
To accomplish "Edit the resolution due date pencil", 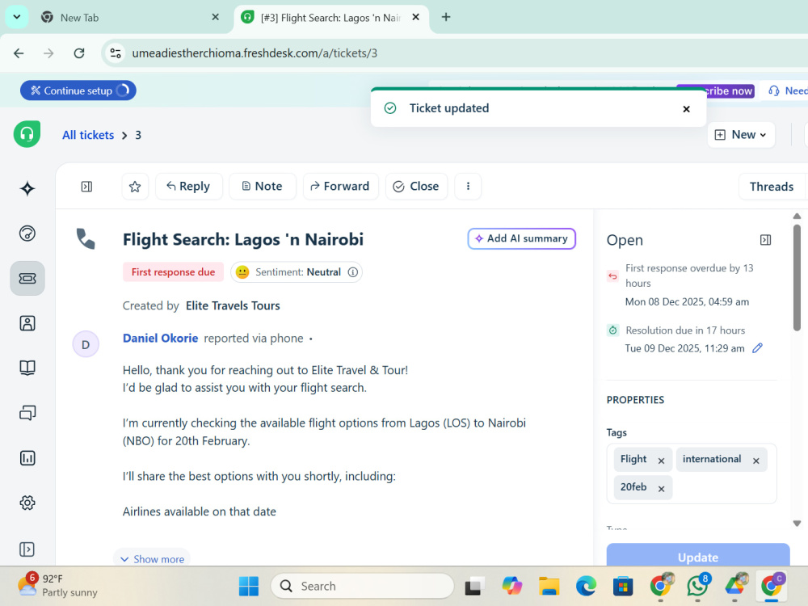I will pyautogui.click(x=757, y=348).
